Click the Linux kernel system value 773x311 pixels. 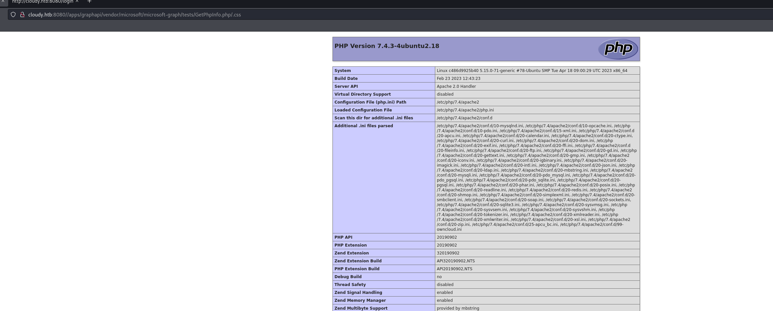click(x=532, y=71)
